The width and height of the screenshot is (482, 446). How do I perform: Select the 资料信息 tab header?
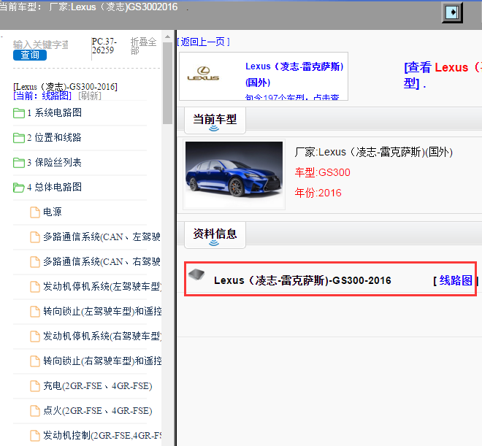[x=215, y=235]
